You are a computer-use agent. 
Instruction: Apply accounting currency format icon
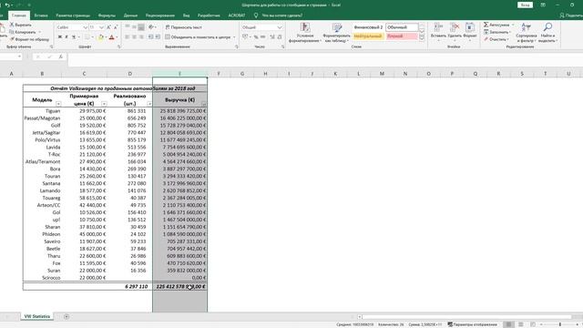click(x=245, y=36)
